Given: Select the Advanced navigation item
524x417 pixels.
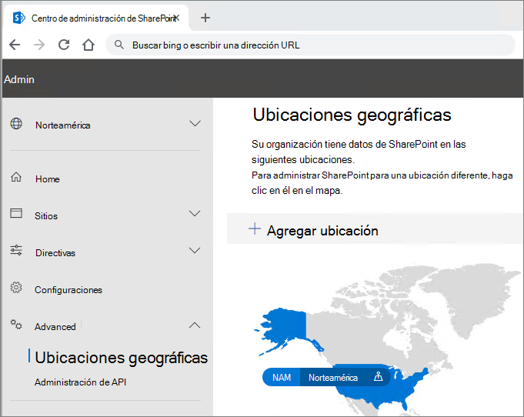Looking at the screenshot, I should [x=55, y=327].
